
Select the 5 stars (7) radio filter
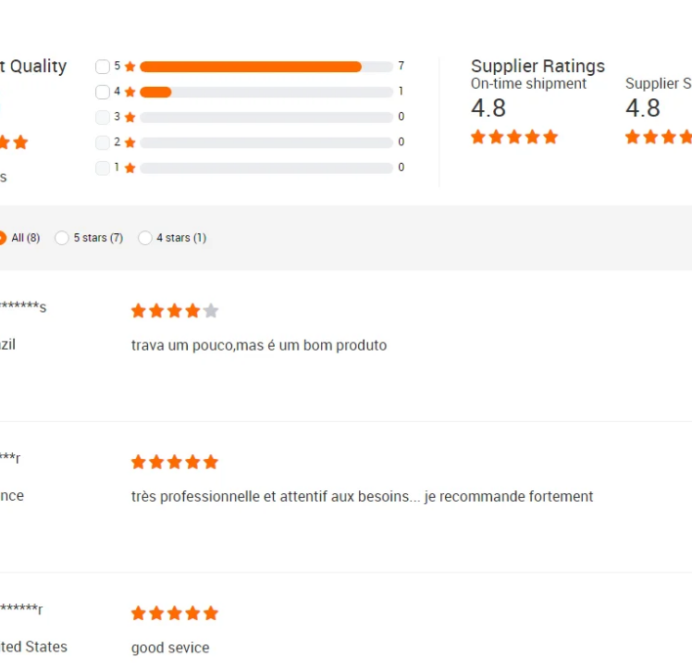click(x=62, y=238)
